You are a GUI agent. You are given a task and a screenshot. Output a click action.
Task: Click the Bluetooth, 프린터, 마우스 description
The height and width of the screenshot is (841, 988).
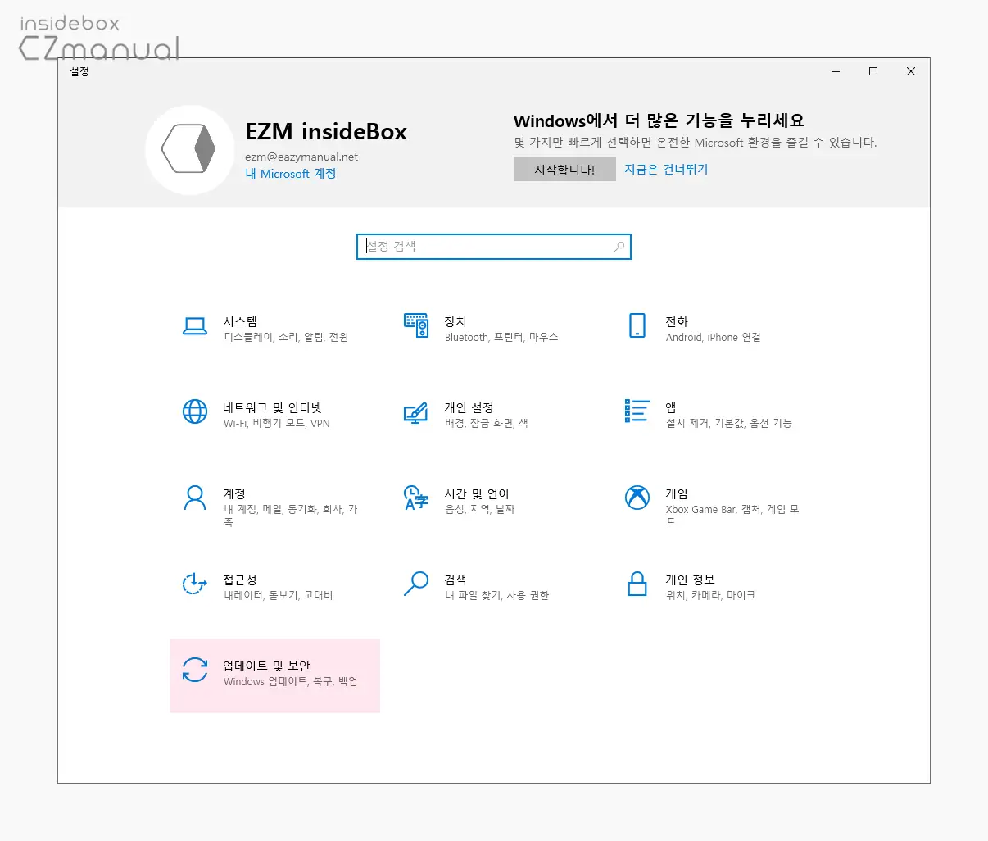tap(501, 338)
